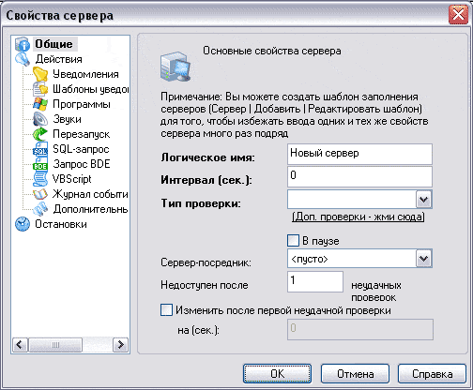
Task: Click the Уведомления bell icon
Action: pyautogui.click(x=40, y=74)
